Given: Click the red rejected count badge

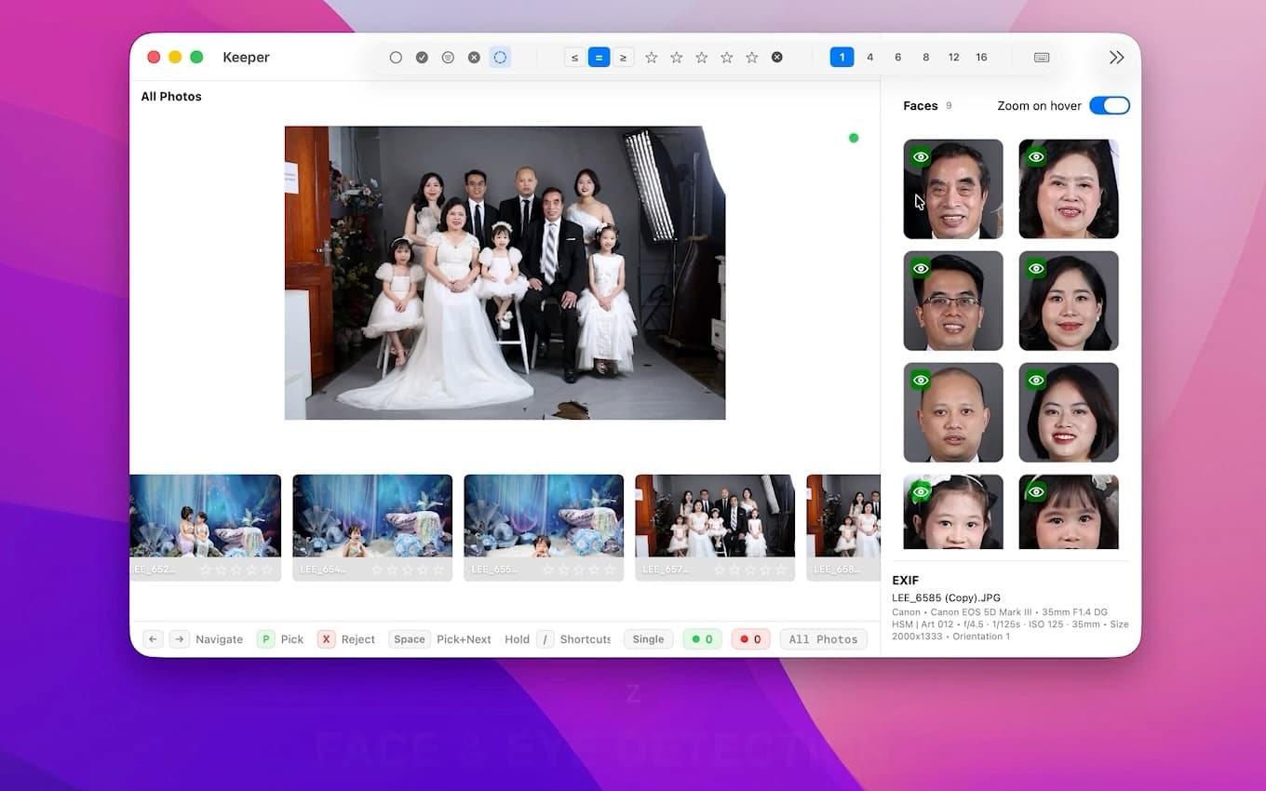Looking at the screenshot, I should tap(750, 639).
